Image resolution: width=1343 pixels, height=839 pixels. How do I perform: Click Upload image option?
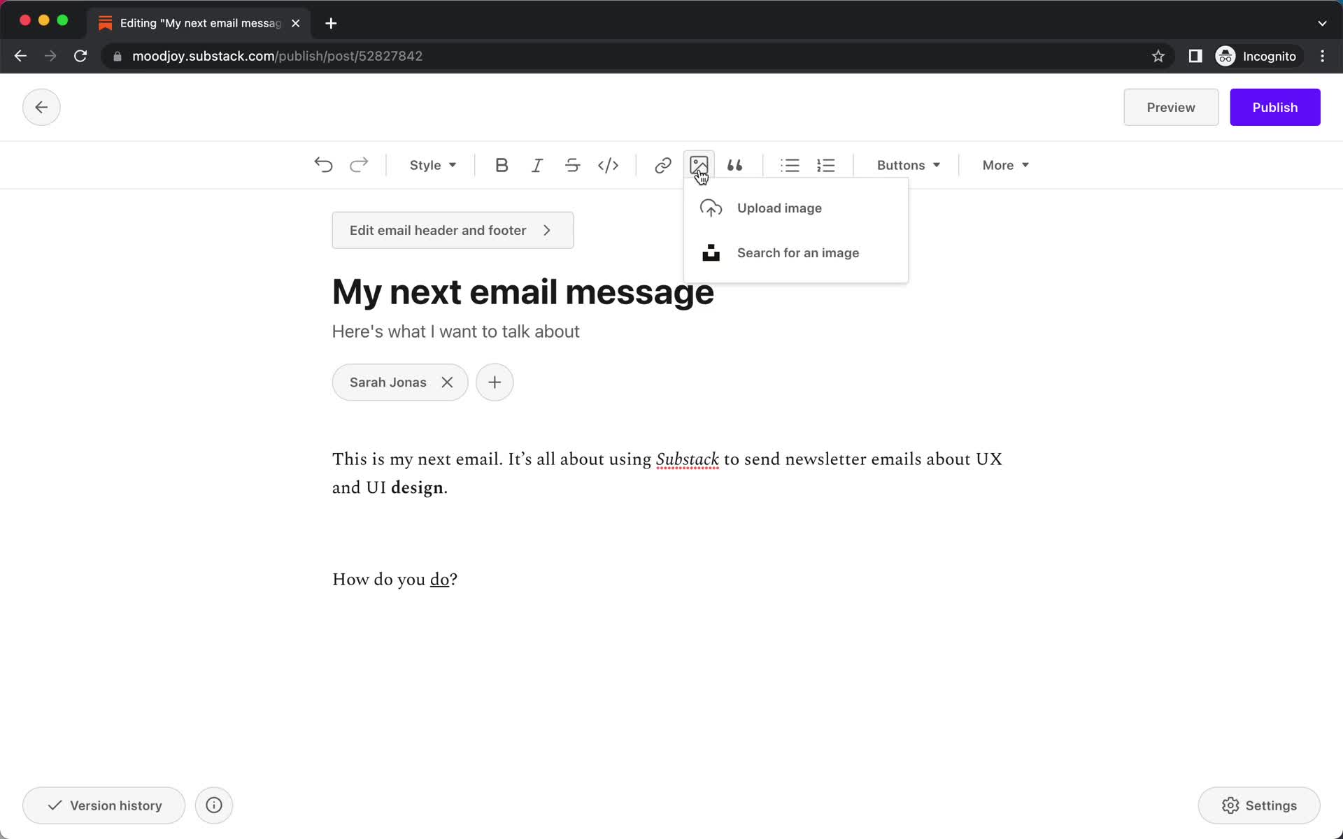click(x=779, y=207)
